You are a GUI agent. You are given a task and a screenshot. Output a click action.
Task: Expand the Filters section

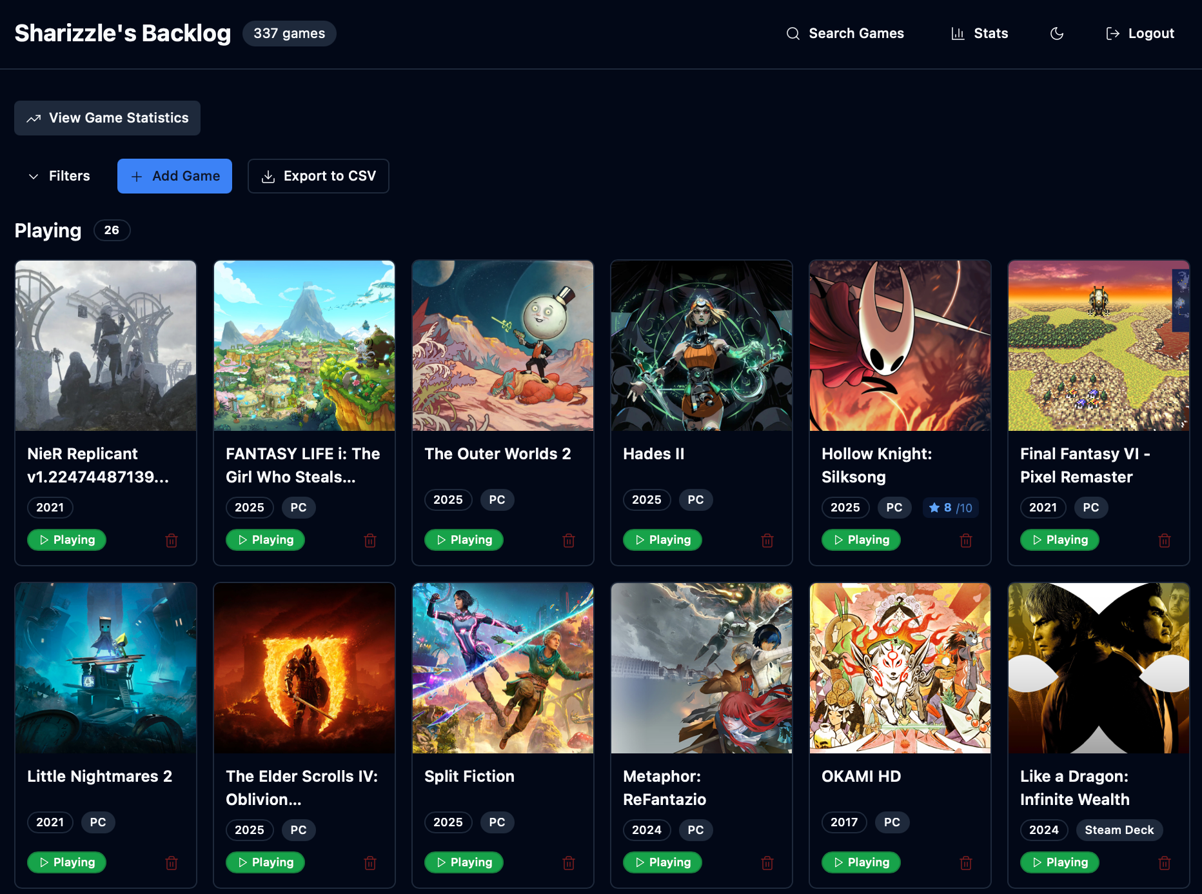click(x=58, y=175)
